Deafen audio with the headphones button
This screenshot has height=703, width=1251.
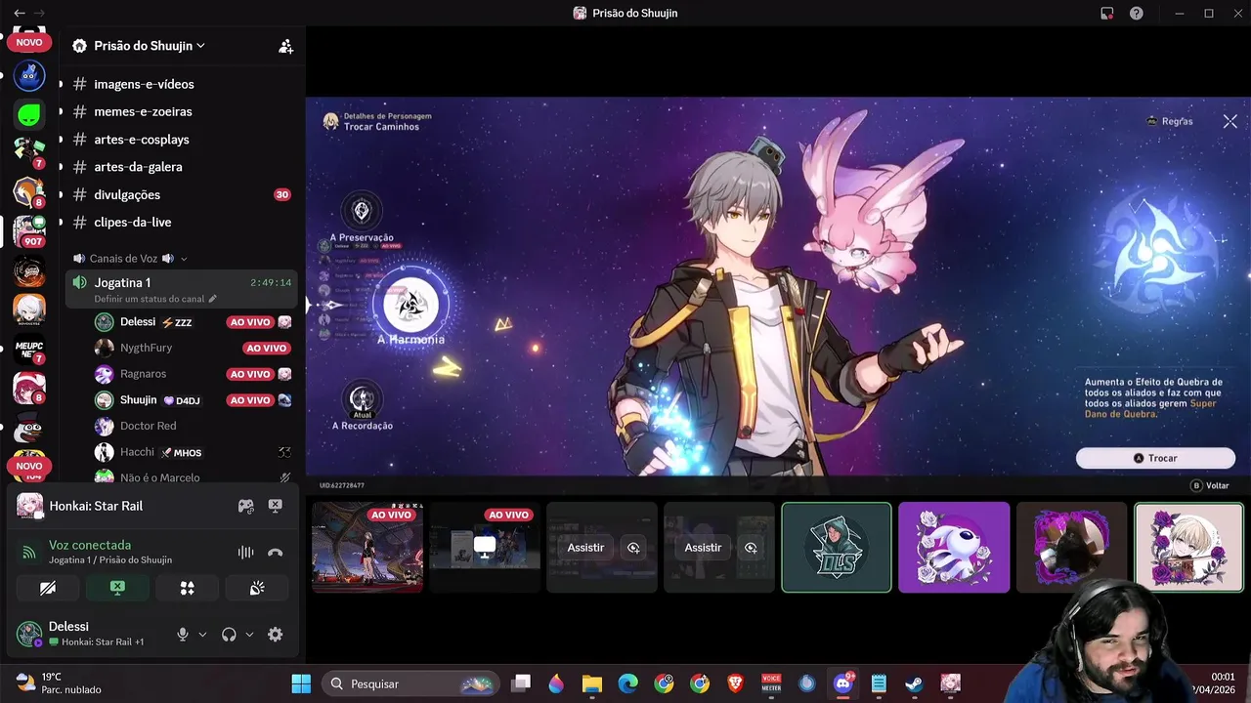pyautogui.click(x=229, y=635)
